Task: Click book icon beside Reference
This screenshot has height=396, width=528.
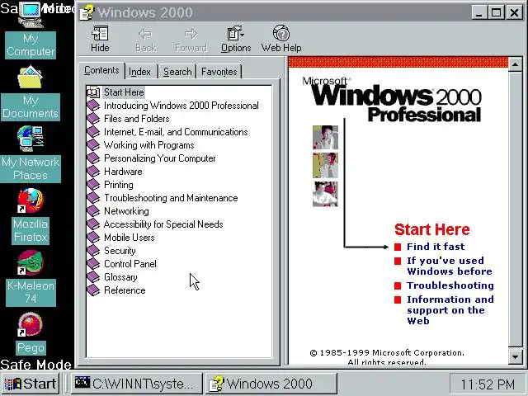Action: pos(93,290)
